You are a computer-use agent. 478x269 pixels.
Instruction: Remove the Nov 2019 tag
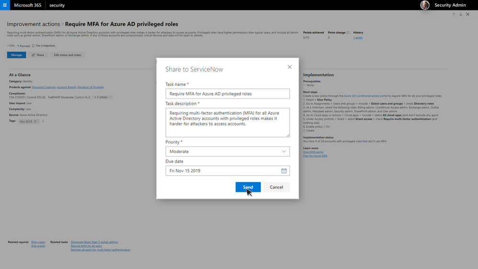pos(35,121)
